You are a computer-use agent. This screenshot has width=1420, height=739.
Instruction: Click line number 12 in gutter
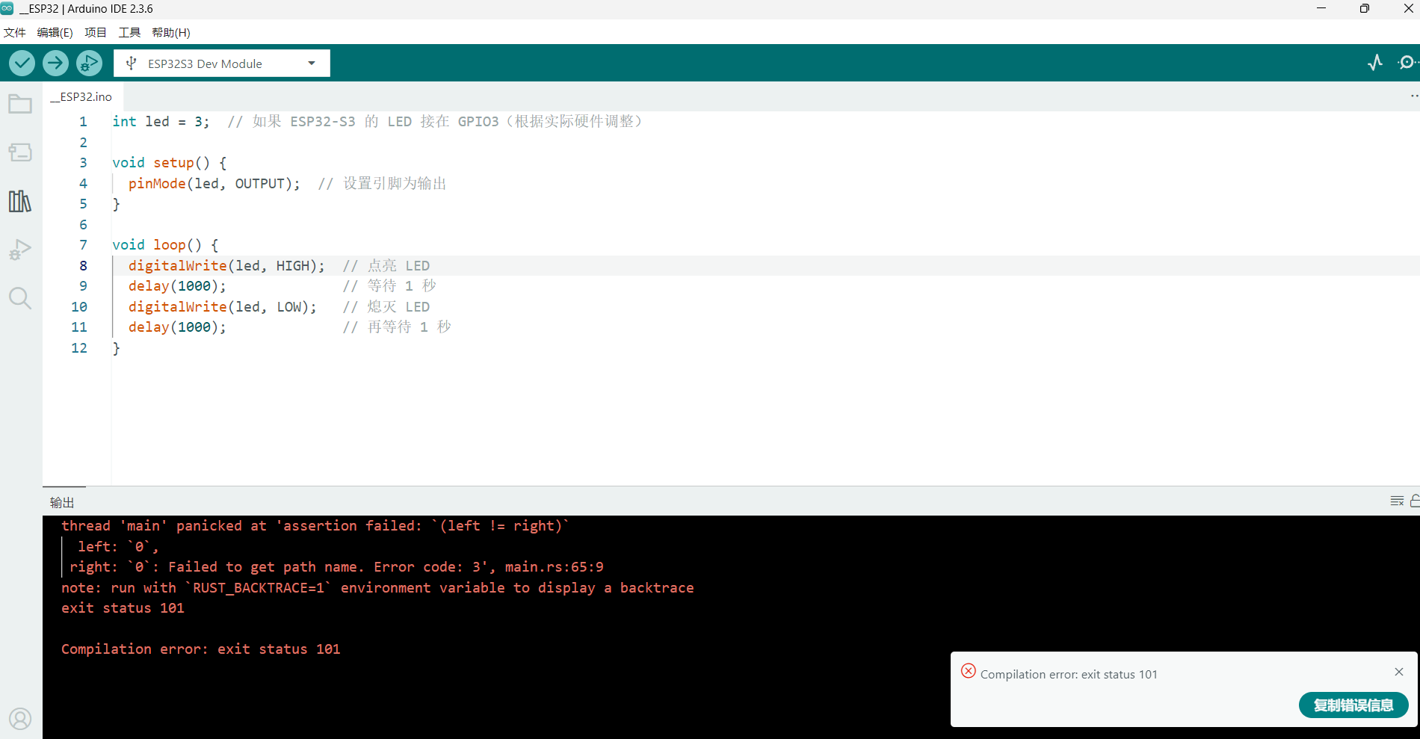coord(79,347)
